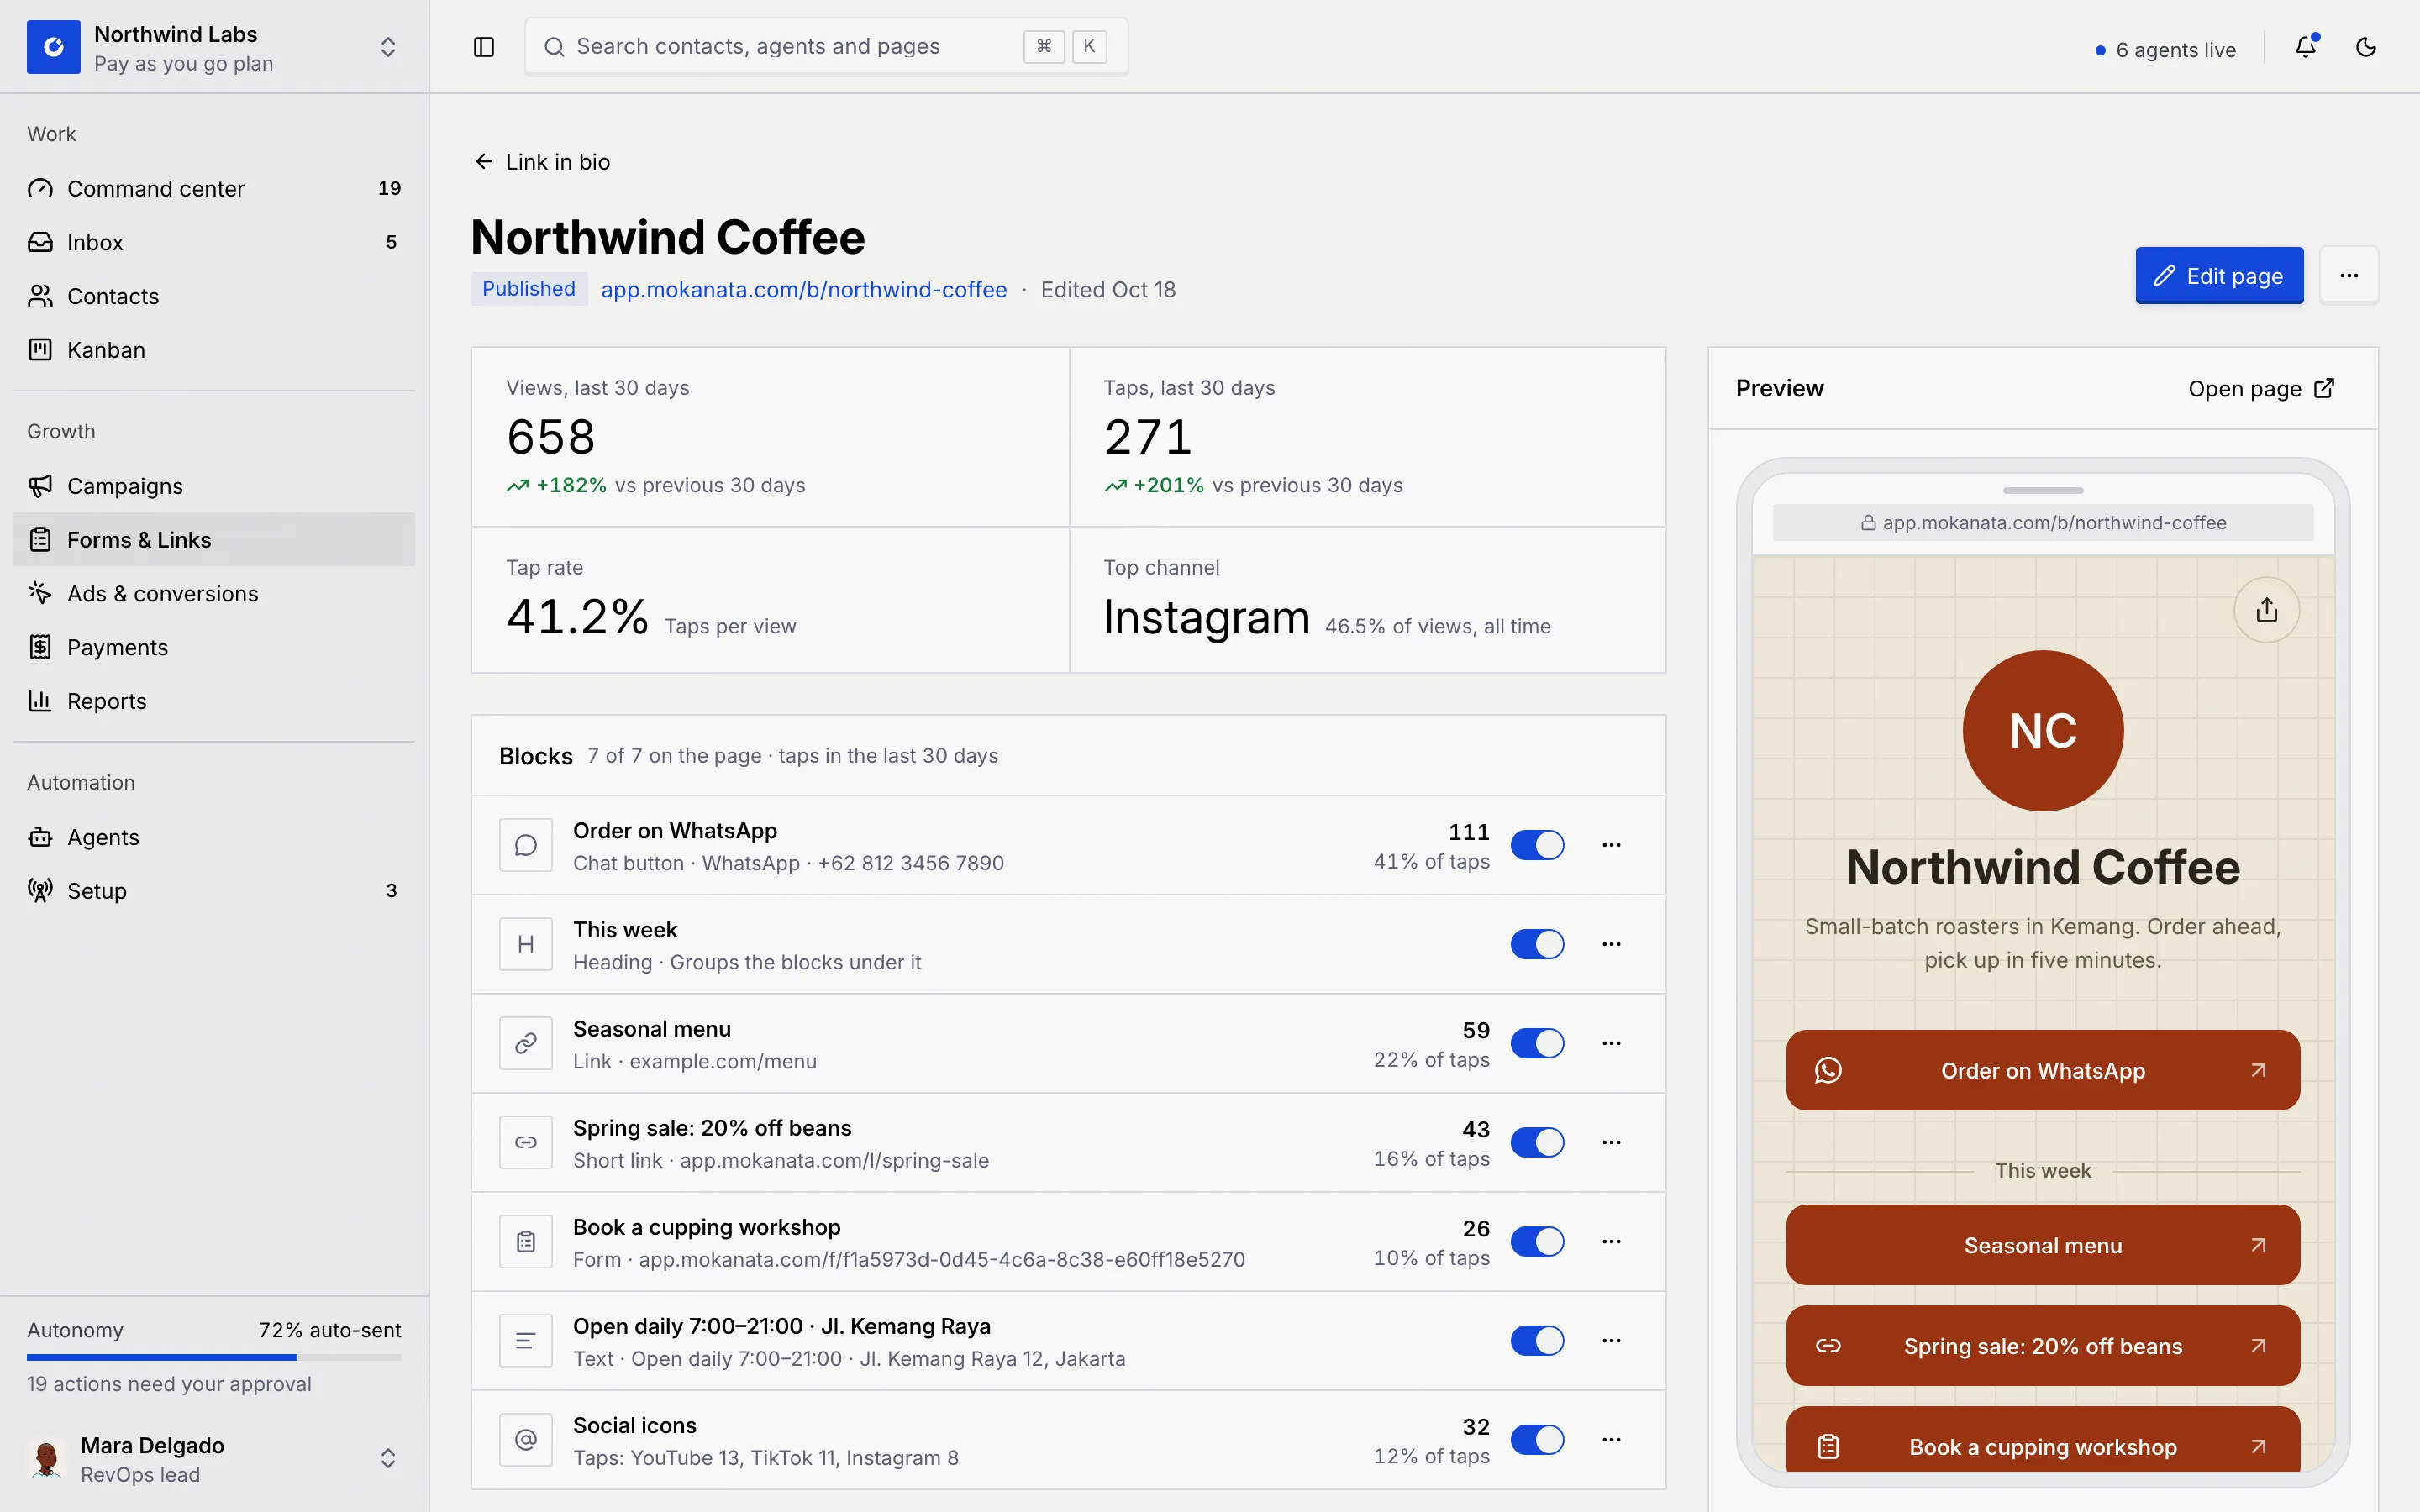Click Book a cupping workshop in preview
This screenshot has width=2420, height=1512.
(2043, 1440)
